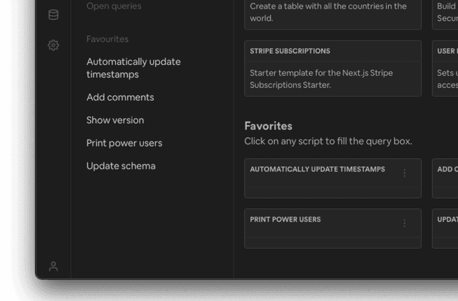
Task: Select the partially visible Build script card
Action: tap(445, 13)
